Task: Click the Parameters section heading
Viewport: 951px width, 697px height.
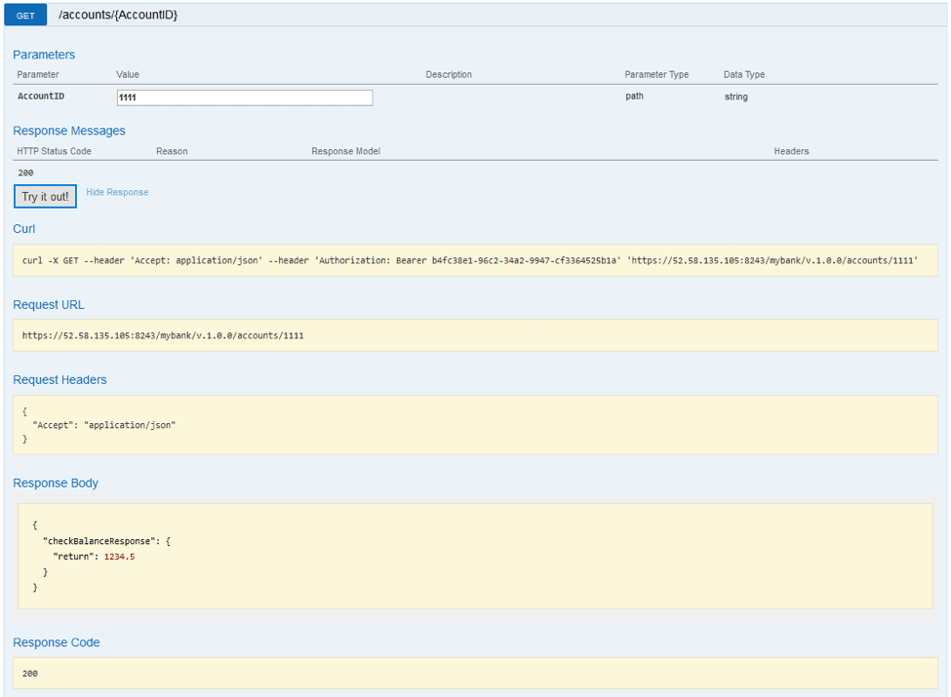Action: (44, 55)
